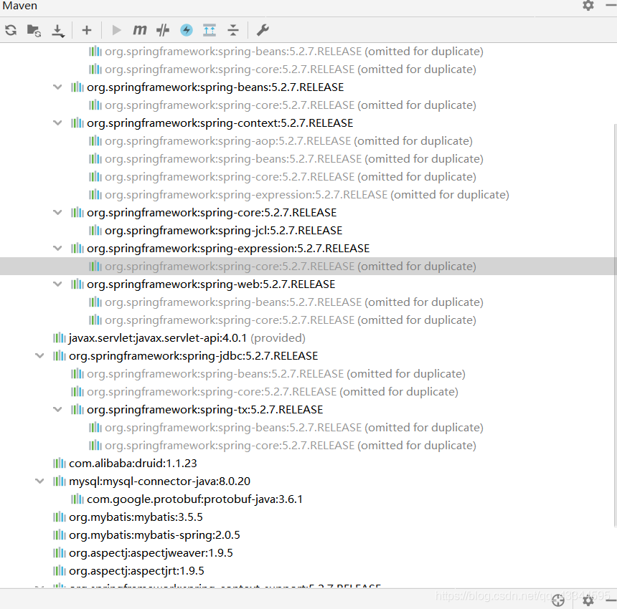Click library icon beside aspectjrt:1.9.5
The height and width of the screenshot is (609, 617).
pos(59,570)
